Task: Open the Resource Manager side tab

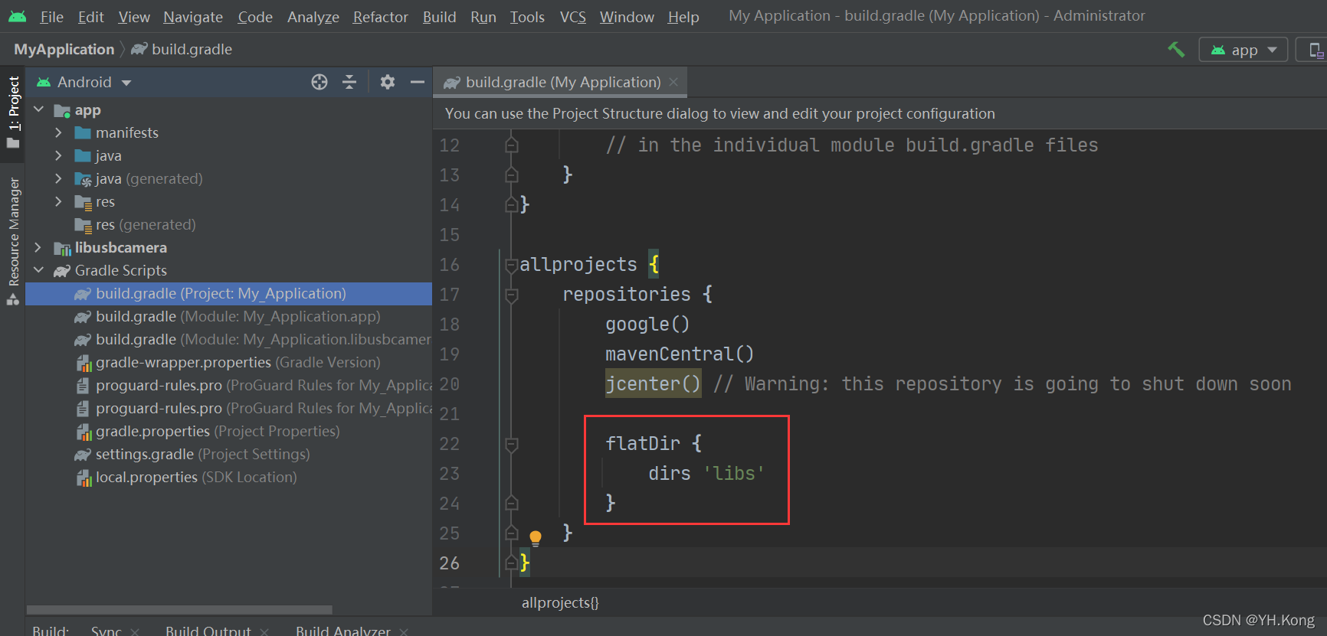Action: [x=13, y=241]
